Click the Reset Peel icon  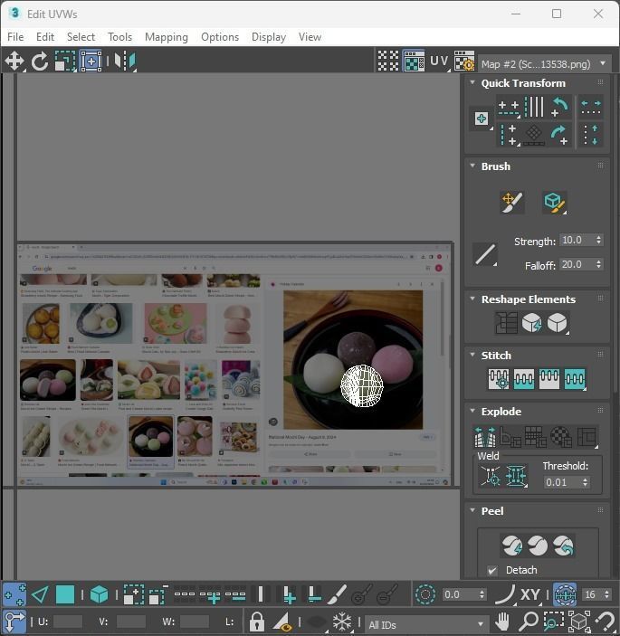click(x=564, y=546)
